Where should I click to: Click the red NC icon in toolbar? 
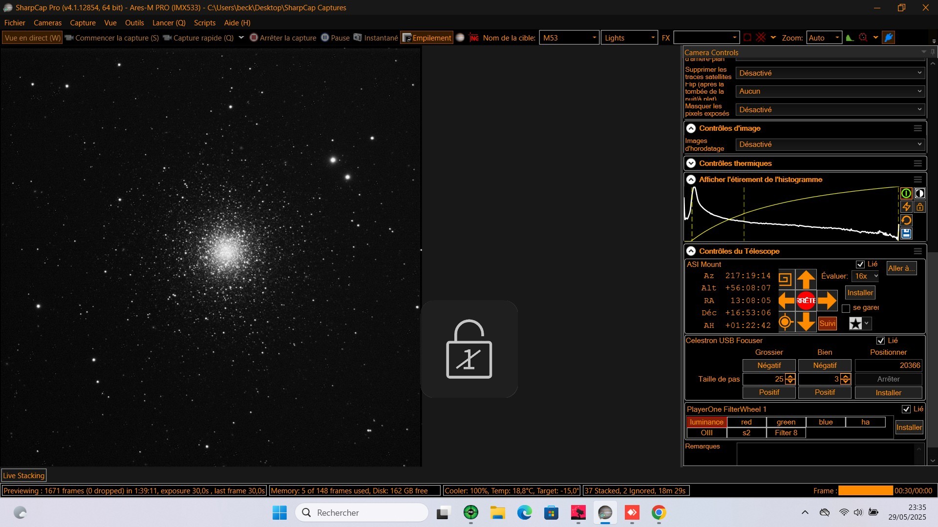pyautogui.click(x=474, y=38)
